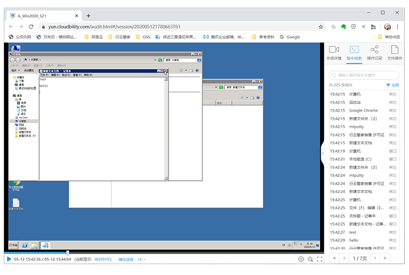409x275 pixels.
Task: Click the zoom magnifier icon in player bar
Action: (310, 260)
